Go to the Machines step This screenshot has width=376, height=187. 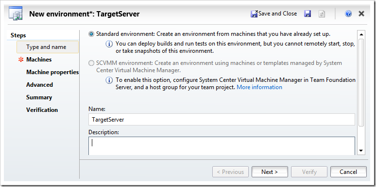coord(39,60)
